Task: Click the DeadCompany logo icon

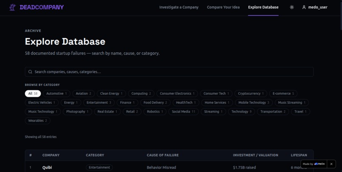Action: [x=12, y=7]
